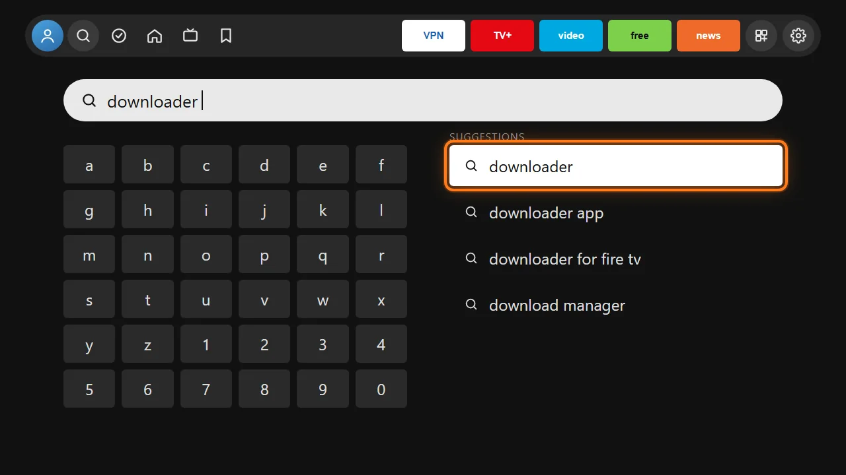Tap the 'q' key on keyboard

point(323,254)
